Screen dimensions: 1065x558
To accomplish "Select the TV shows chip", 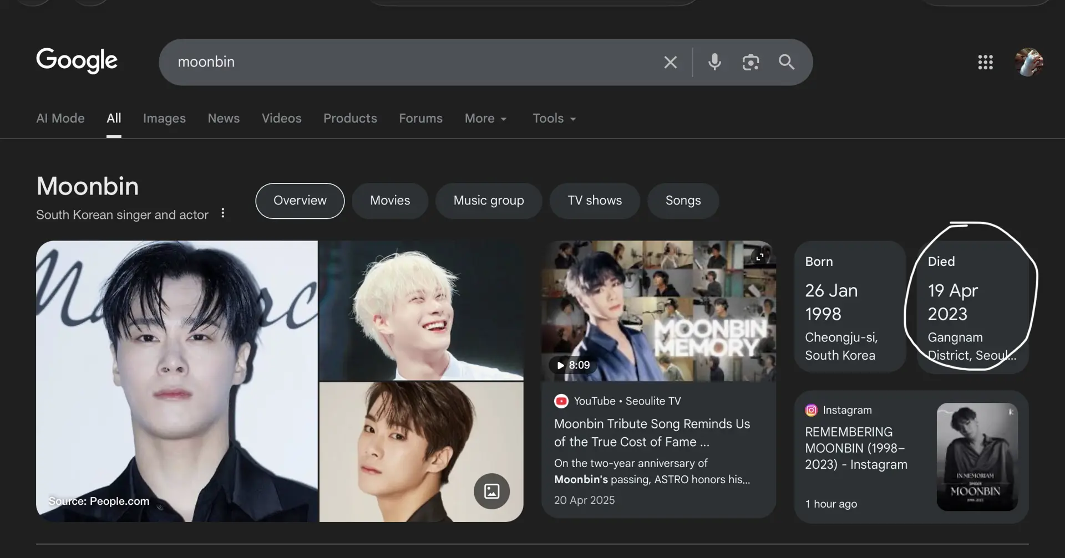I will 595,201.
